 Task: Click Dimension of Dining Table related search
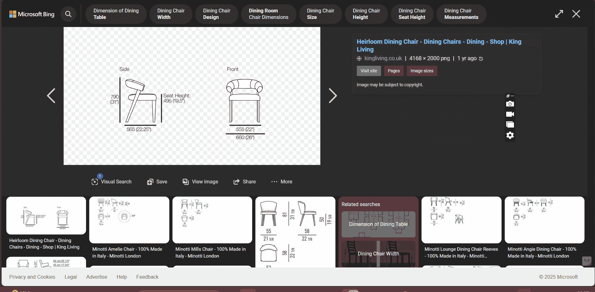point(378,224)
